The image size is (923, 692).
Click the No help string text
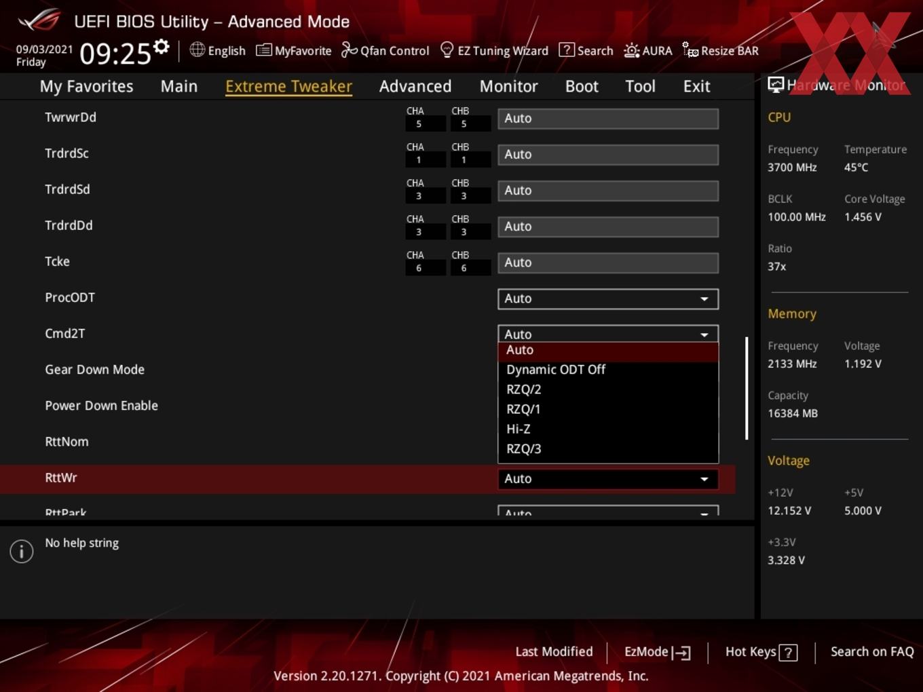(x=81, y=543)
